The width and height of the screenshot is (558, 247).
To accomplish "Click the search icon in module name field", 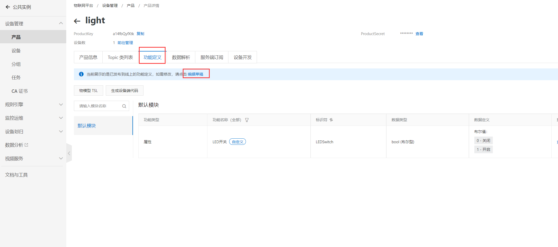I will pyautogui.click(x=124, y=106).
